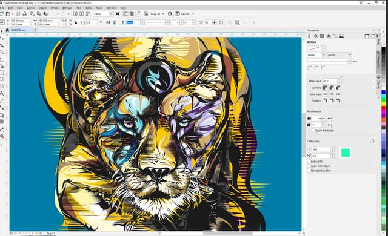Open start arrowhead options ellipsis button
The image size is (388, 236).
(x=330, y=119)
